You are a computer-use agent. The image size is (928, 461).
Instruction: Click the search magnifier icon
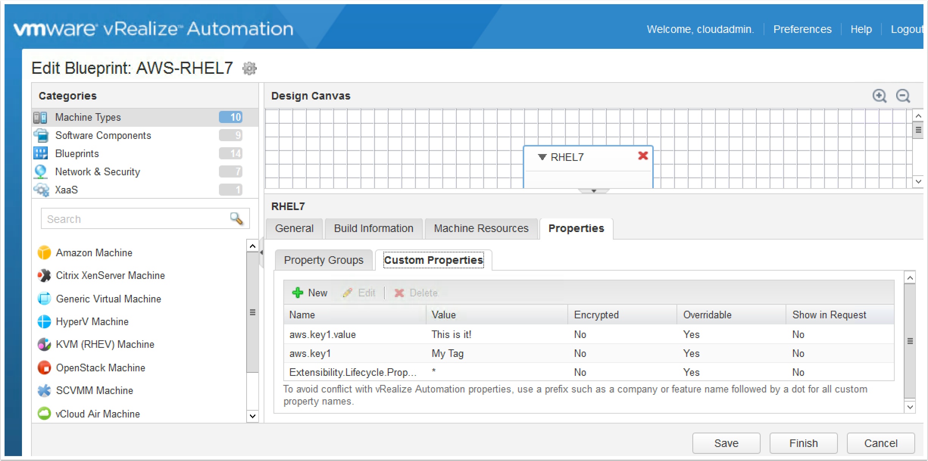coord(236,218)
